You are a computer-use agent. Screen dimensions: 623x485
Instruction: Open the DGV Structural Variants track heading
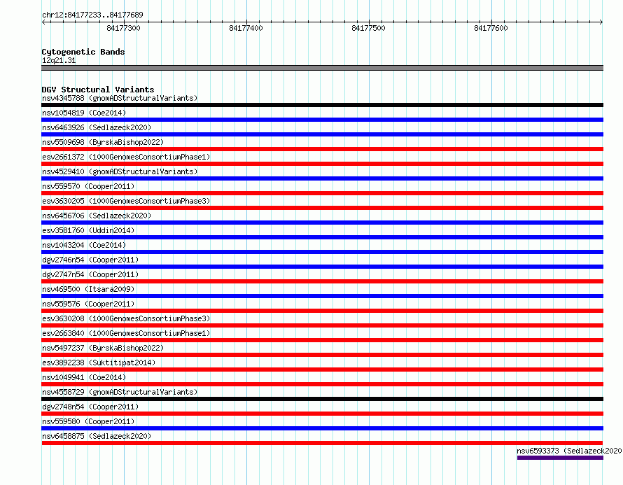tap(98, 90)
